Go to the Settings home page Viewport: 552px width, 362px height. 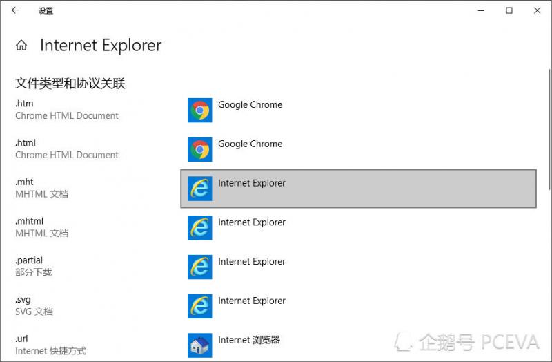(x=21, y=46)
